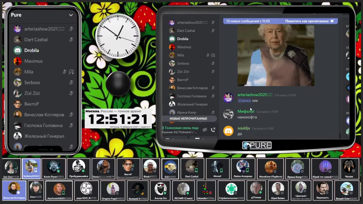The image size is (363, 204).
Task: Click the Alexeef participant tile
Action: [x=218, y=169]
